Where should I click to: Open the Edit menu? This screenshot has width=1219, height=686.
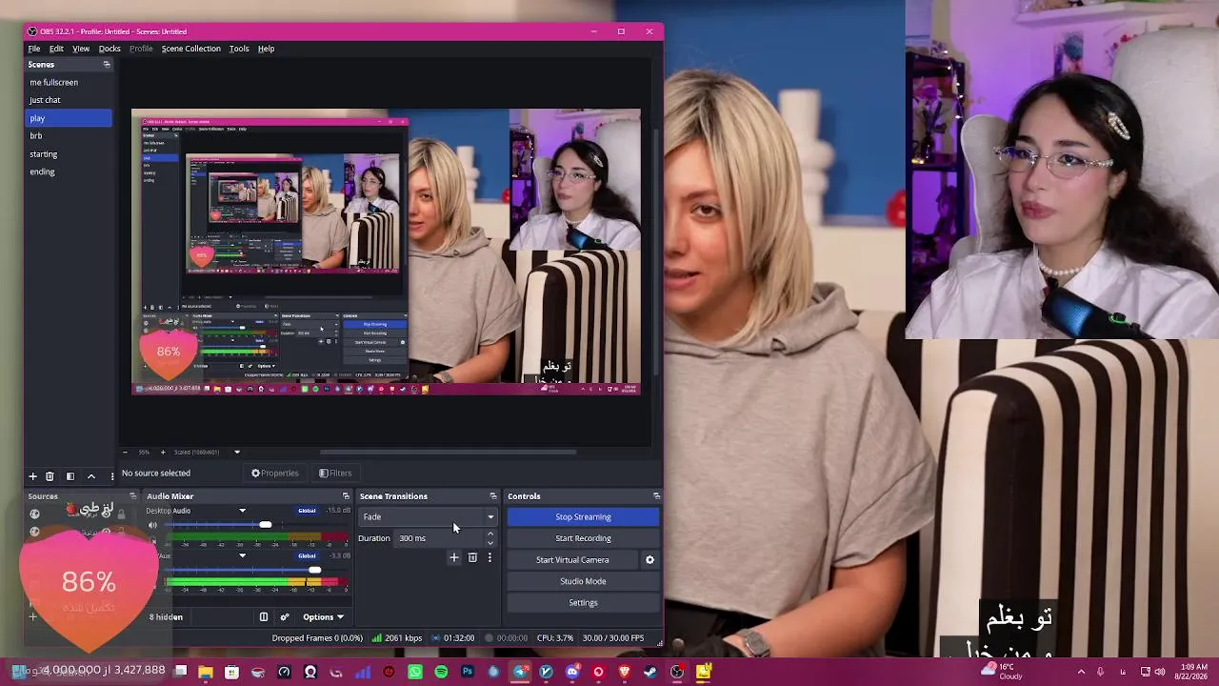click(x=56, y=49)
